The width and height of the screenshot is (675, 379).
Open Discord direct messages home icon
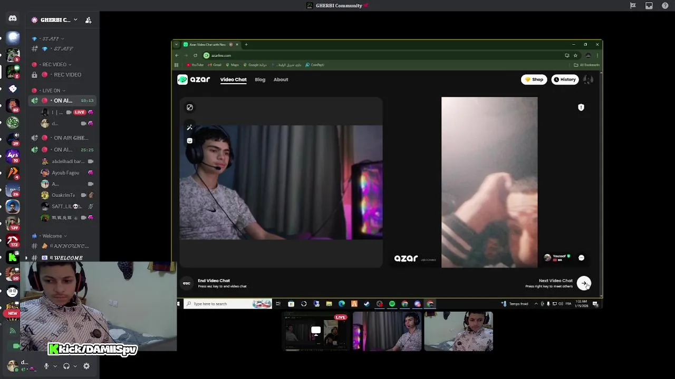[13, 19]
